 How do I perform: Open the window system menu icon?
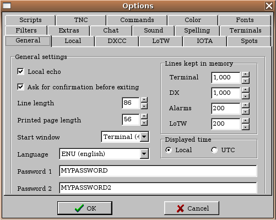click(7, 6)
